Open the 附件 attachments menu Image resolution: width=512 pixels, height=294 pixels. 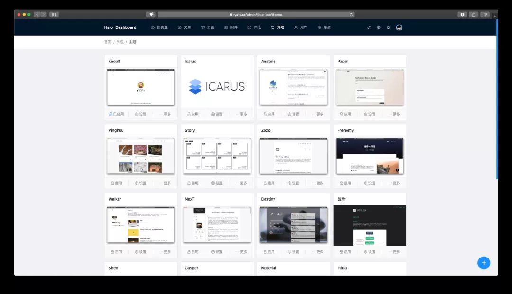point(231,27)
